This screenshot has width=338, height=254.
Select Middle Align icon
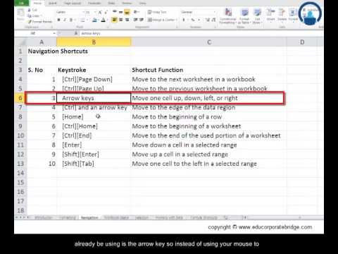click(120, 12)
